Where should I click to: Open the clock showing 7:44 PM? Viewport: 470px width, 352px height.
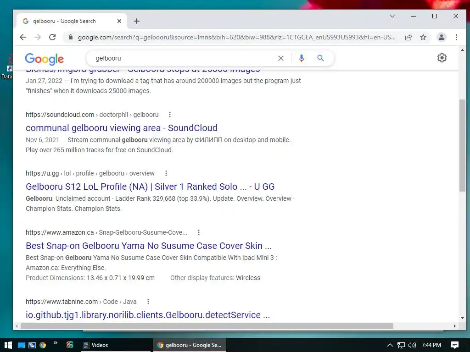point(431,345)
